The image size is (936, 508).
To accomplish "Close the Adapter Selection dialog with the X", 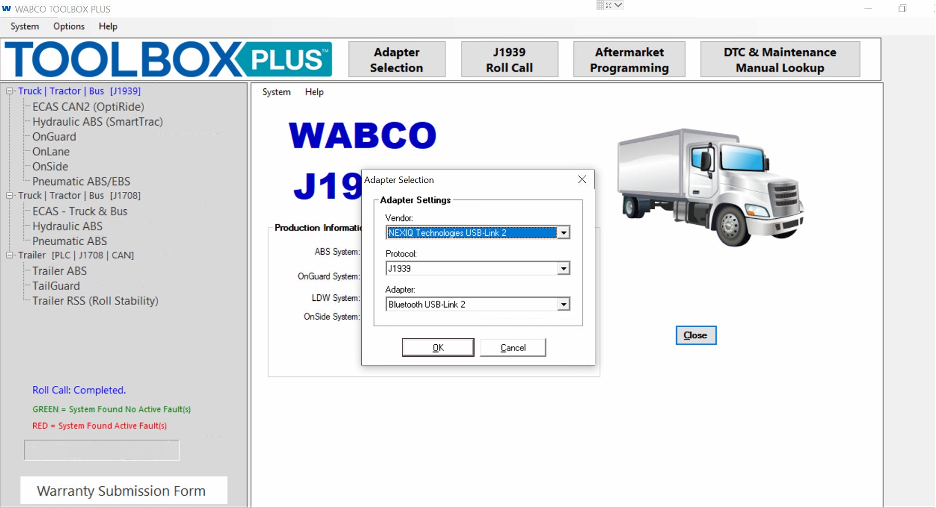I will tap(582, 179).
